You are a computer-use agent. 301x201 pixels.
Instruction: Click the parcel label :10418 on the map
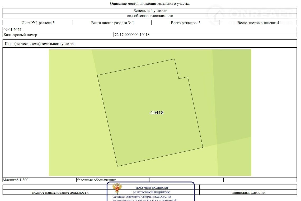coord(157,113)
